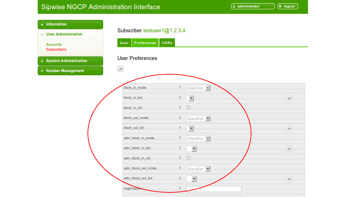This screenshot has width=345, height=197.
Task: Click the ringtimeout input field
Action: 214,189
